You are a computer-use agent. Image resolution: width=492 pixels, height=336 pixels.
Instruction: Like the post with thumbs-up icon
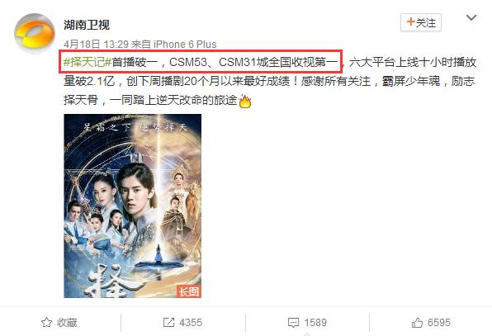[x=417, y=322]
